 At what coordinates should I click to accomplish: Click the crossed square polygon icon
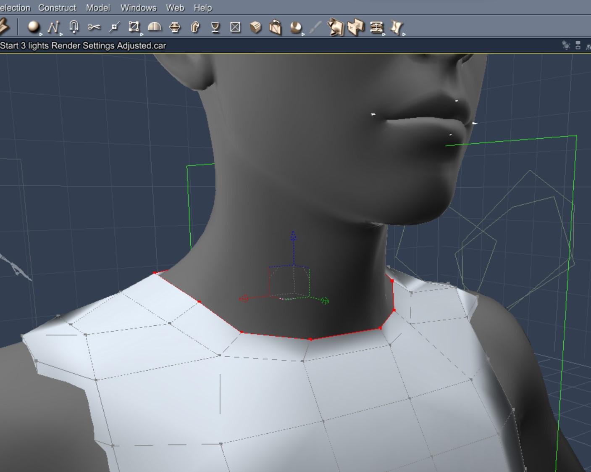(x=235, y=27)
